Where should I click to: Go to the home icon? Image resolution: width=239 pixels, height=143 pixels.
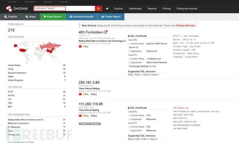point(107,9)
